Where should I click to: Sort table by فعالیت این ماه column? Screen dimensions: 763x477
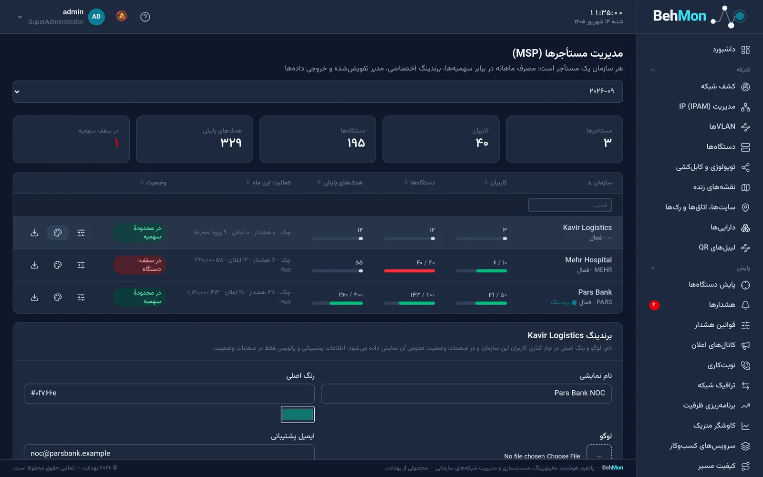[x=268, y=183]
